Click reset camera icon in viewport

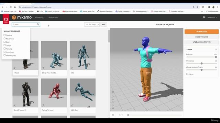point(113,96)
